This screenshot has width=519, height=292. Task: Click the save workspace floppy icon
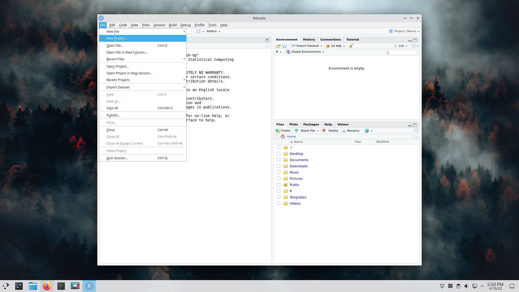pos(284,46)
